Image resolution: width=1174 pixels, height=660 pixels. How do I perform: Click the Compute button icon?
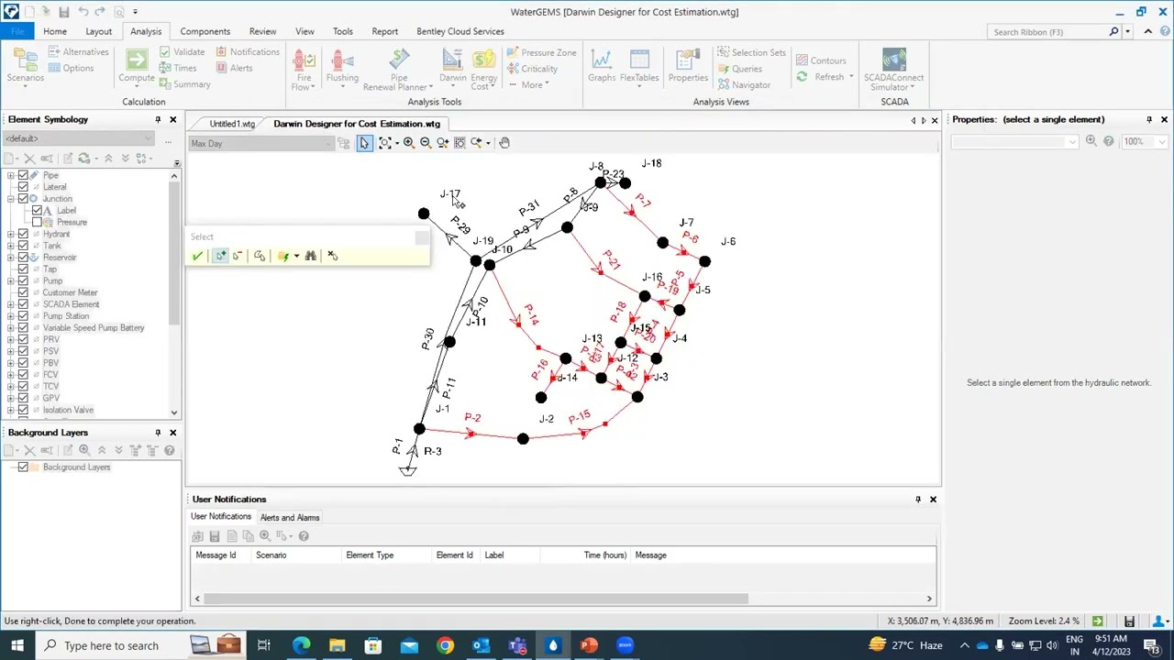(x=137, y=60)
